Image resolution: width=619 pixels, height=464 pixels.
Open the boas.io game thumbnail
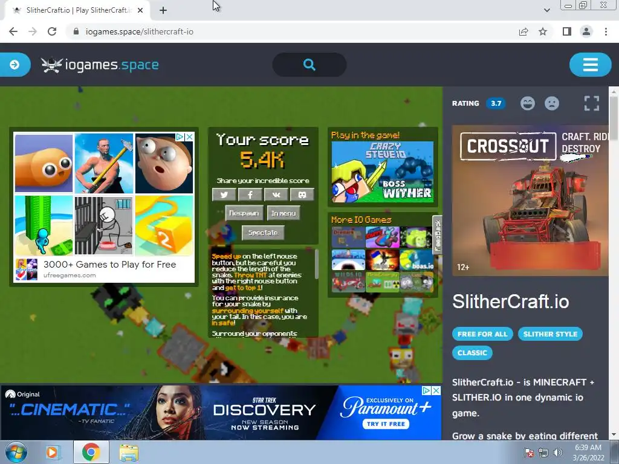tap(416, 260)
